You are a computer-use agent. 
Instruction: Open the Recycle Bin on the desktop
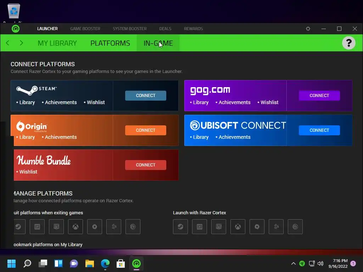pos(14,11)
